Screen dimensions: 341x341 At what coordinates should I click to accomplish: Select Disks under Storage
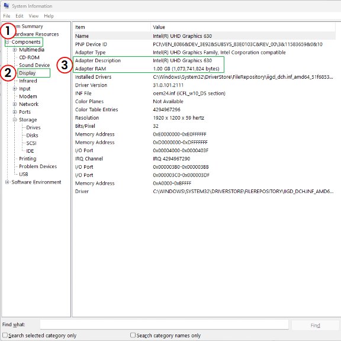pyautogui.click(x=32, y=135)
